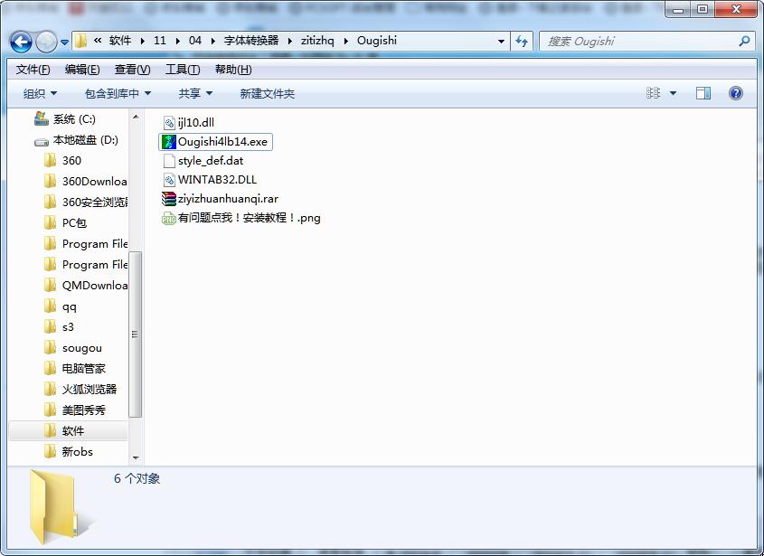The height and width of the screenshot is (556, 764).
Task: Click the 新建文件夹 button
Action: [x=267, y=93]
